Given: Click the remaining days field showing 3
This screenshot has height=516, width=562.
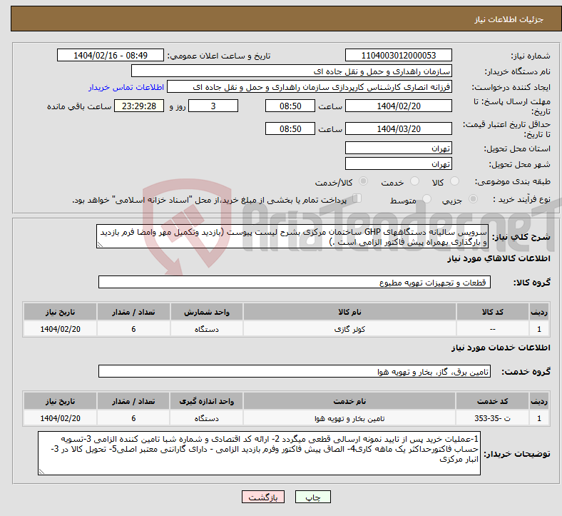Looking at the screenshot, I should coord(213,106).
